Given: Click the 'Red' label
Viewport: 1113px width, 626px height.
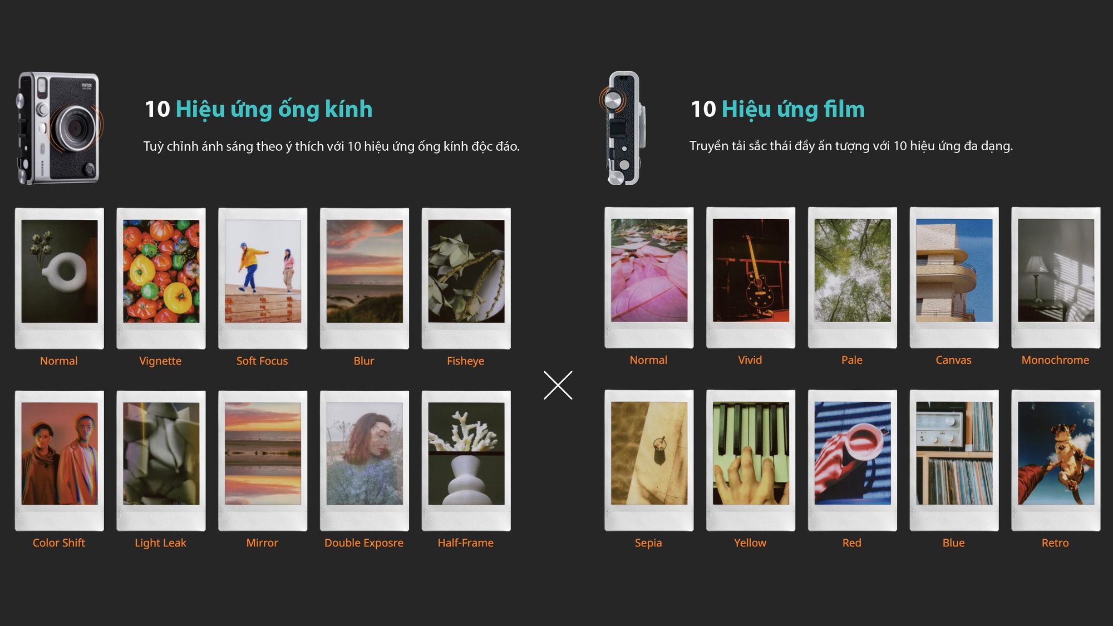Looking at the screenshot, I should click(852, 543).
